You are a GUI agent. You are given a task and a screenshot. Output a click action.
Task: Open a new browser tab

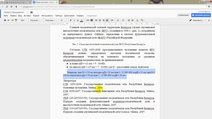click(x=61, y=2)
